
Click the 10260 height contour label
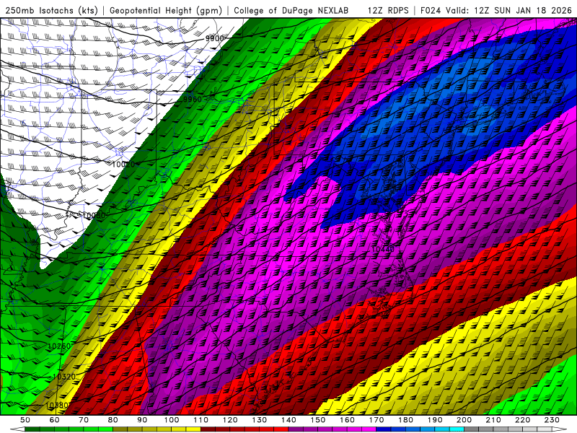click(59, 346)
